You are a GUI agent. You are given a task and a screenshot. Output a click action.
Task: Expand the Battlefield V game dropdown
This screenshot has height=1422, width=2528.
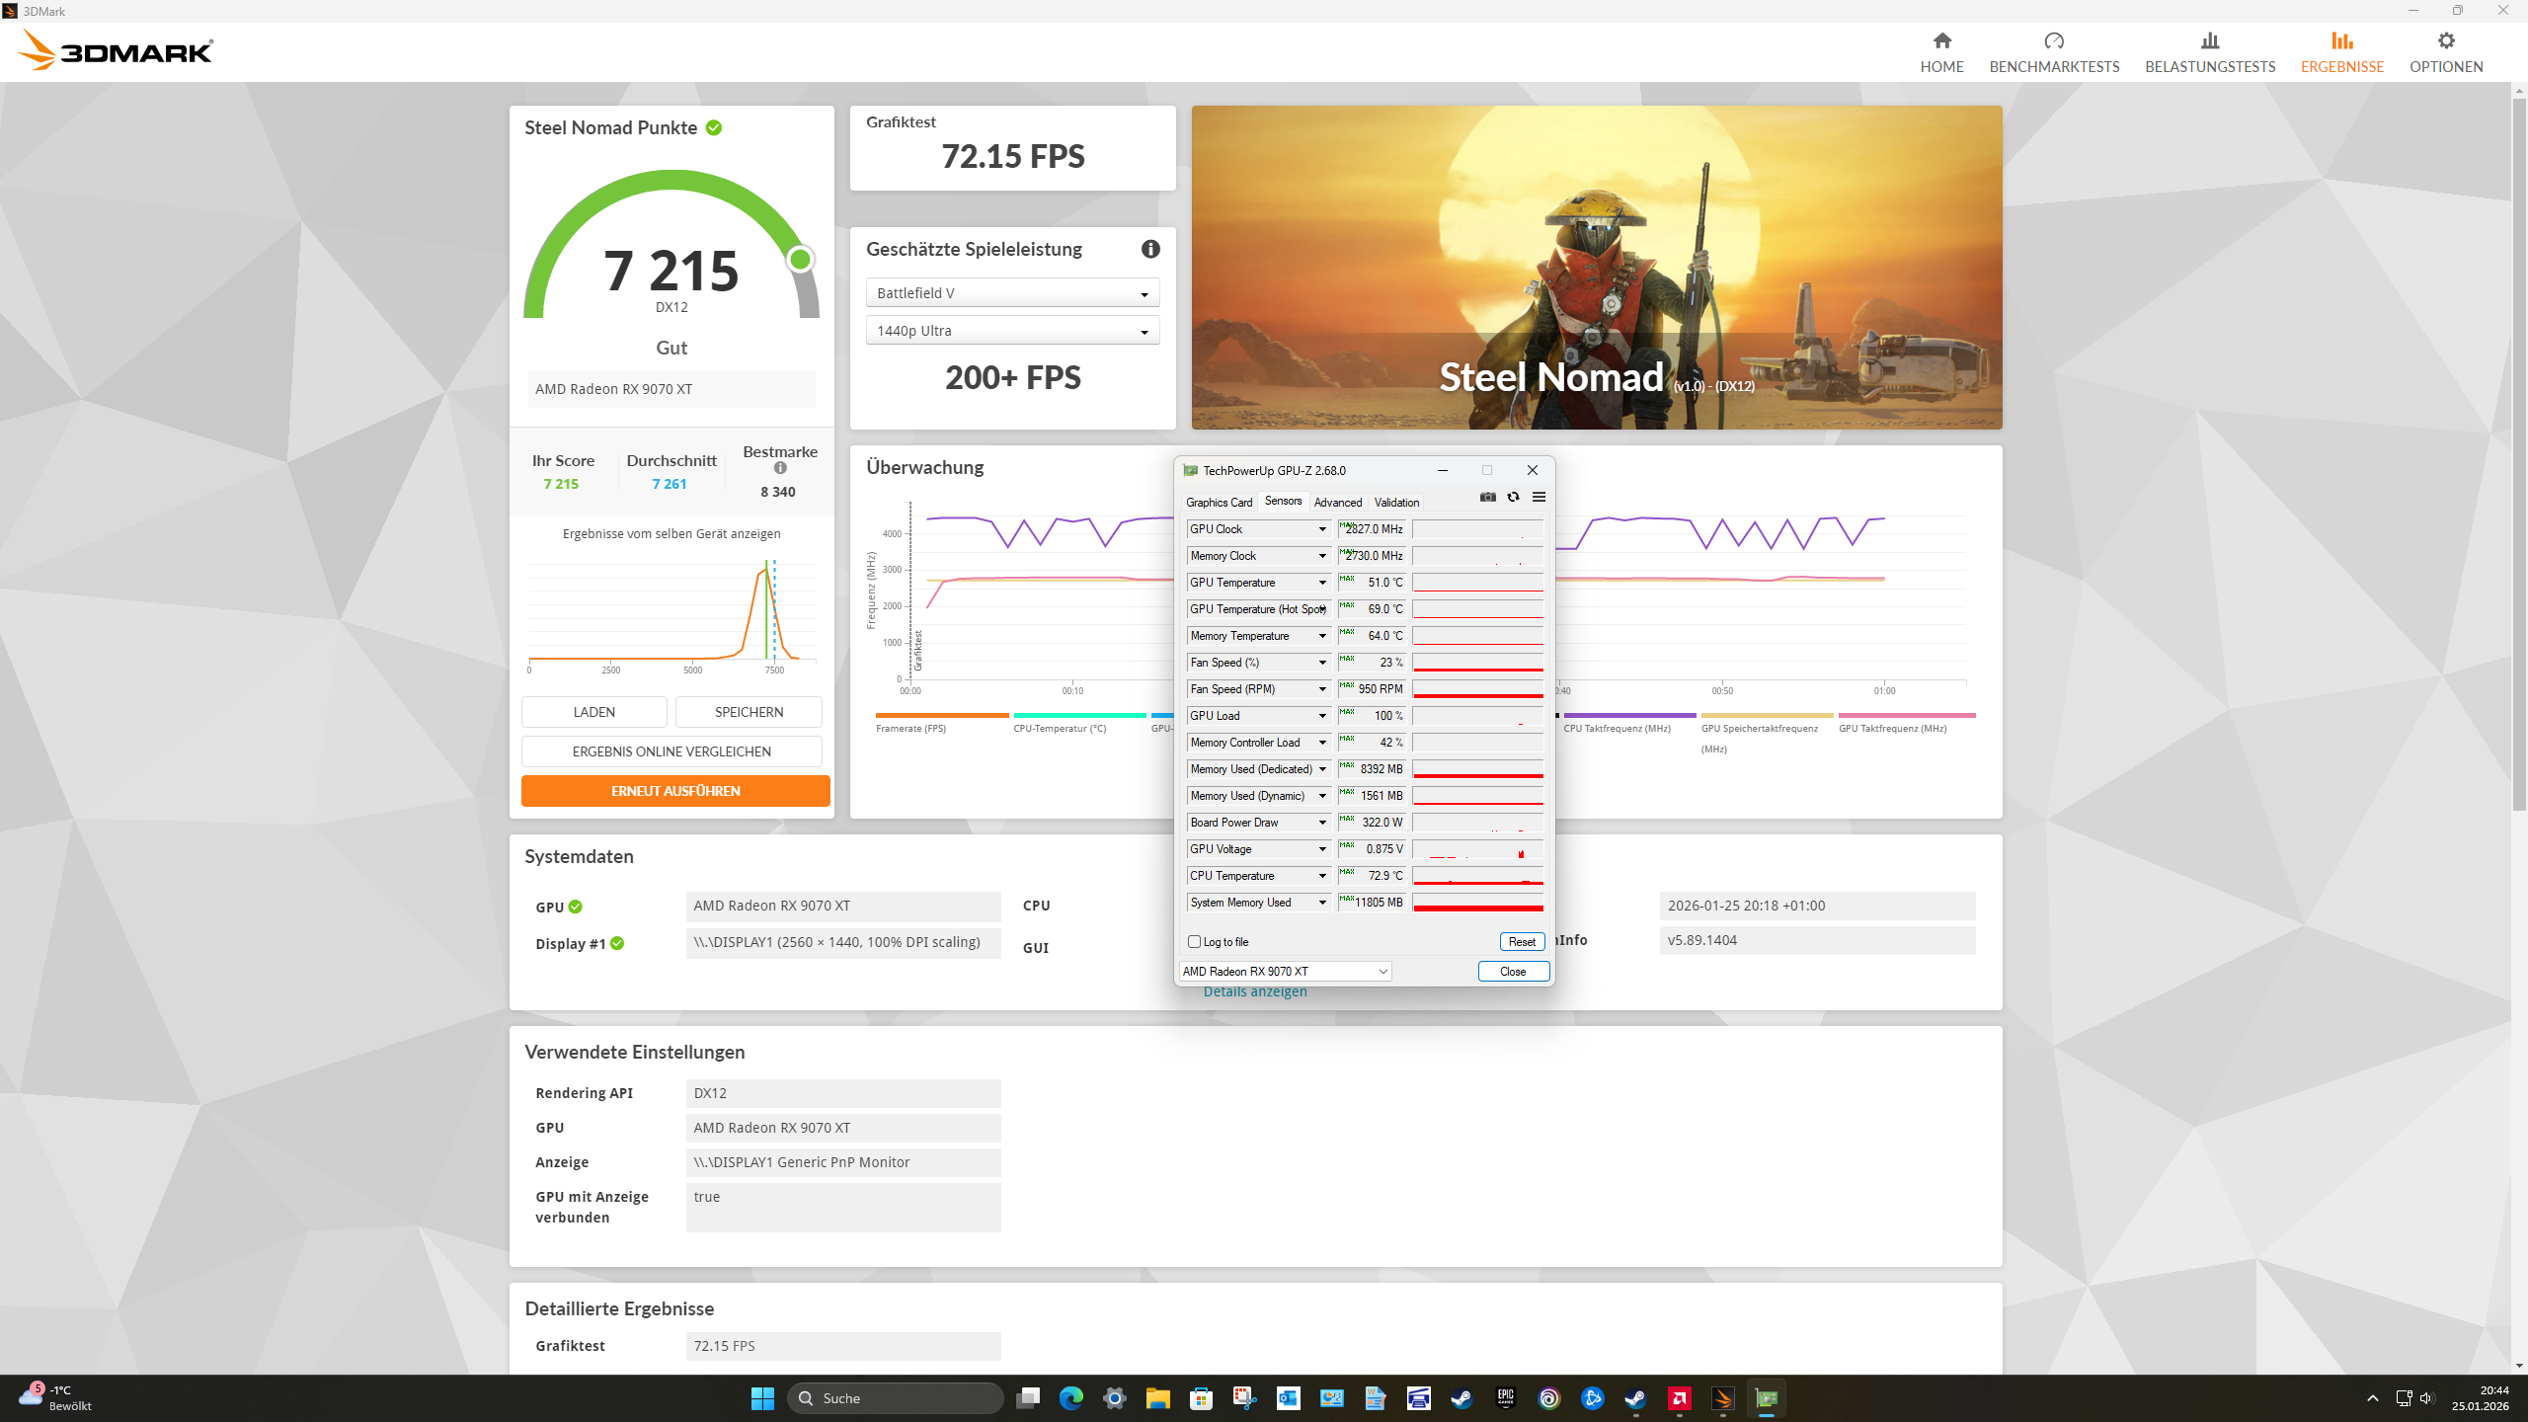pyautogui.click(x=1012, y=293)
